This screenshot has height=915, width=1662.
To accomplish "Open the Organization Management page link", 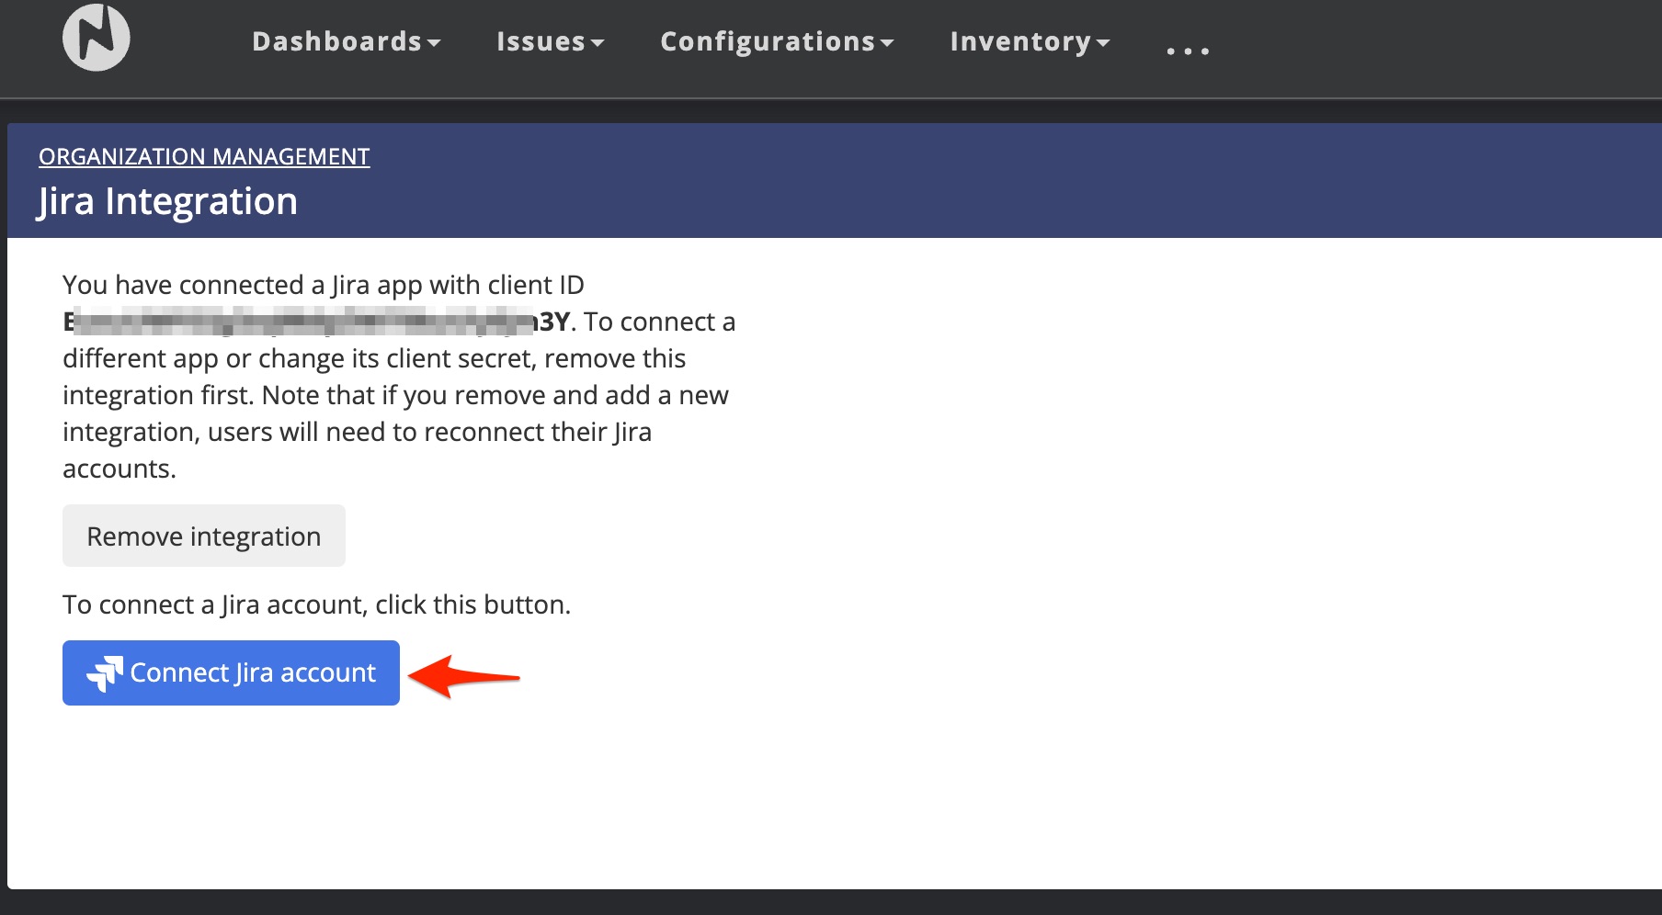I will pyautogui.click(x=204, y=156).
